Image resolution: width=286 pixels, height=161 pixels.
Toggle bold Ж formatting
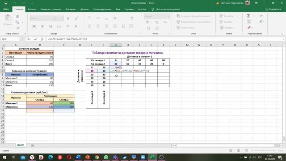click(34, 26)
